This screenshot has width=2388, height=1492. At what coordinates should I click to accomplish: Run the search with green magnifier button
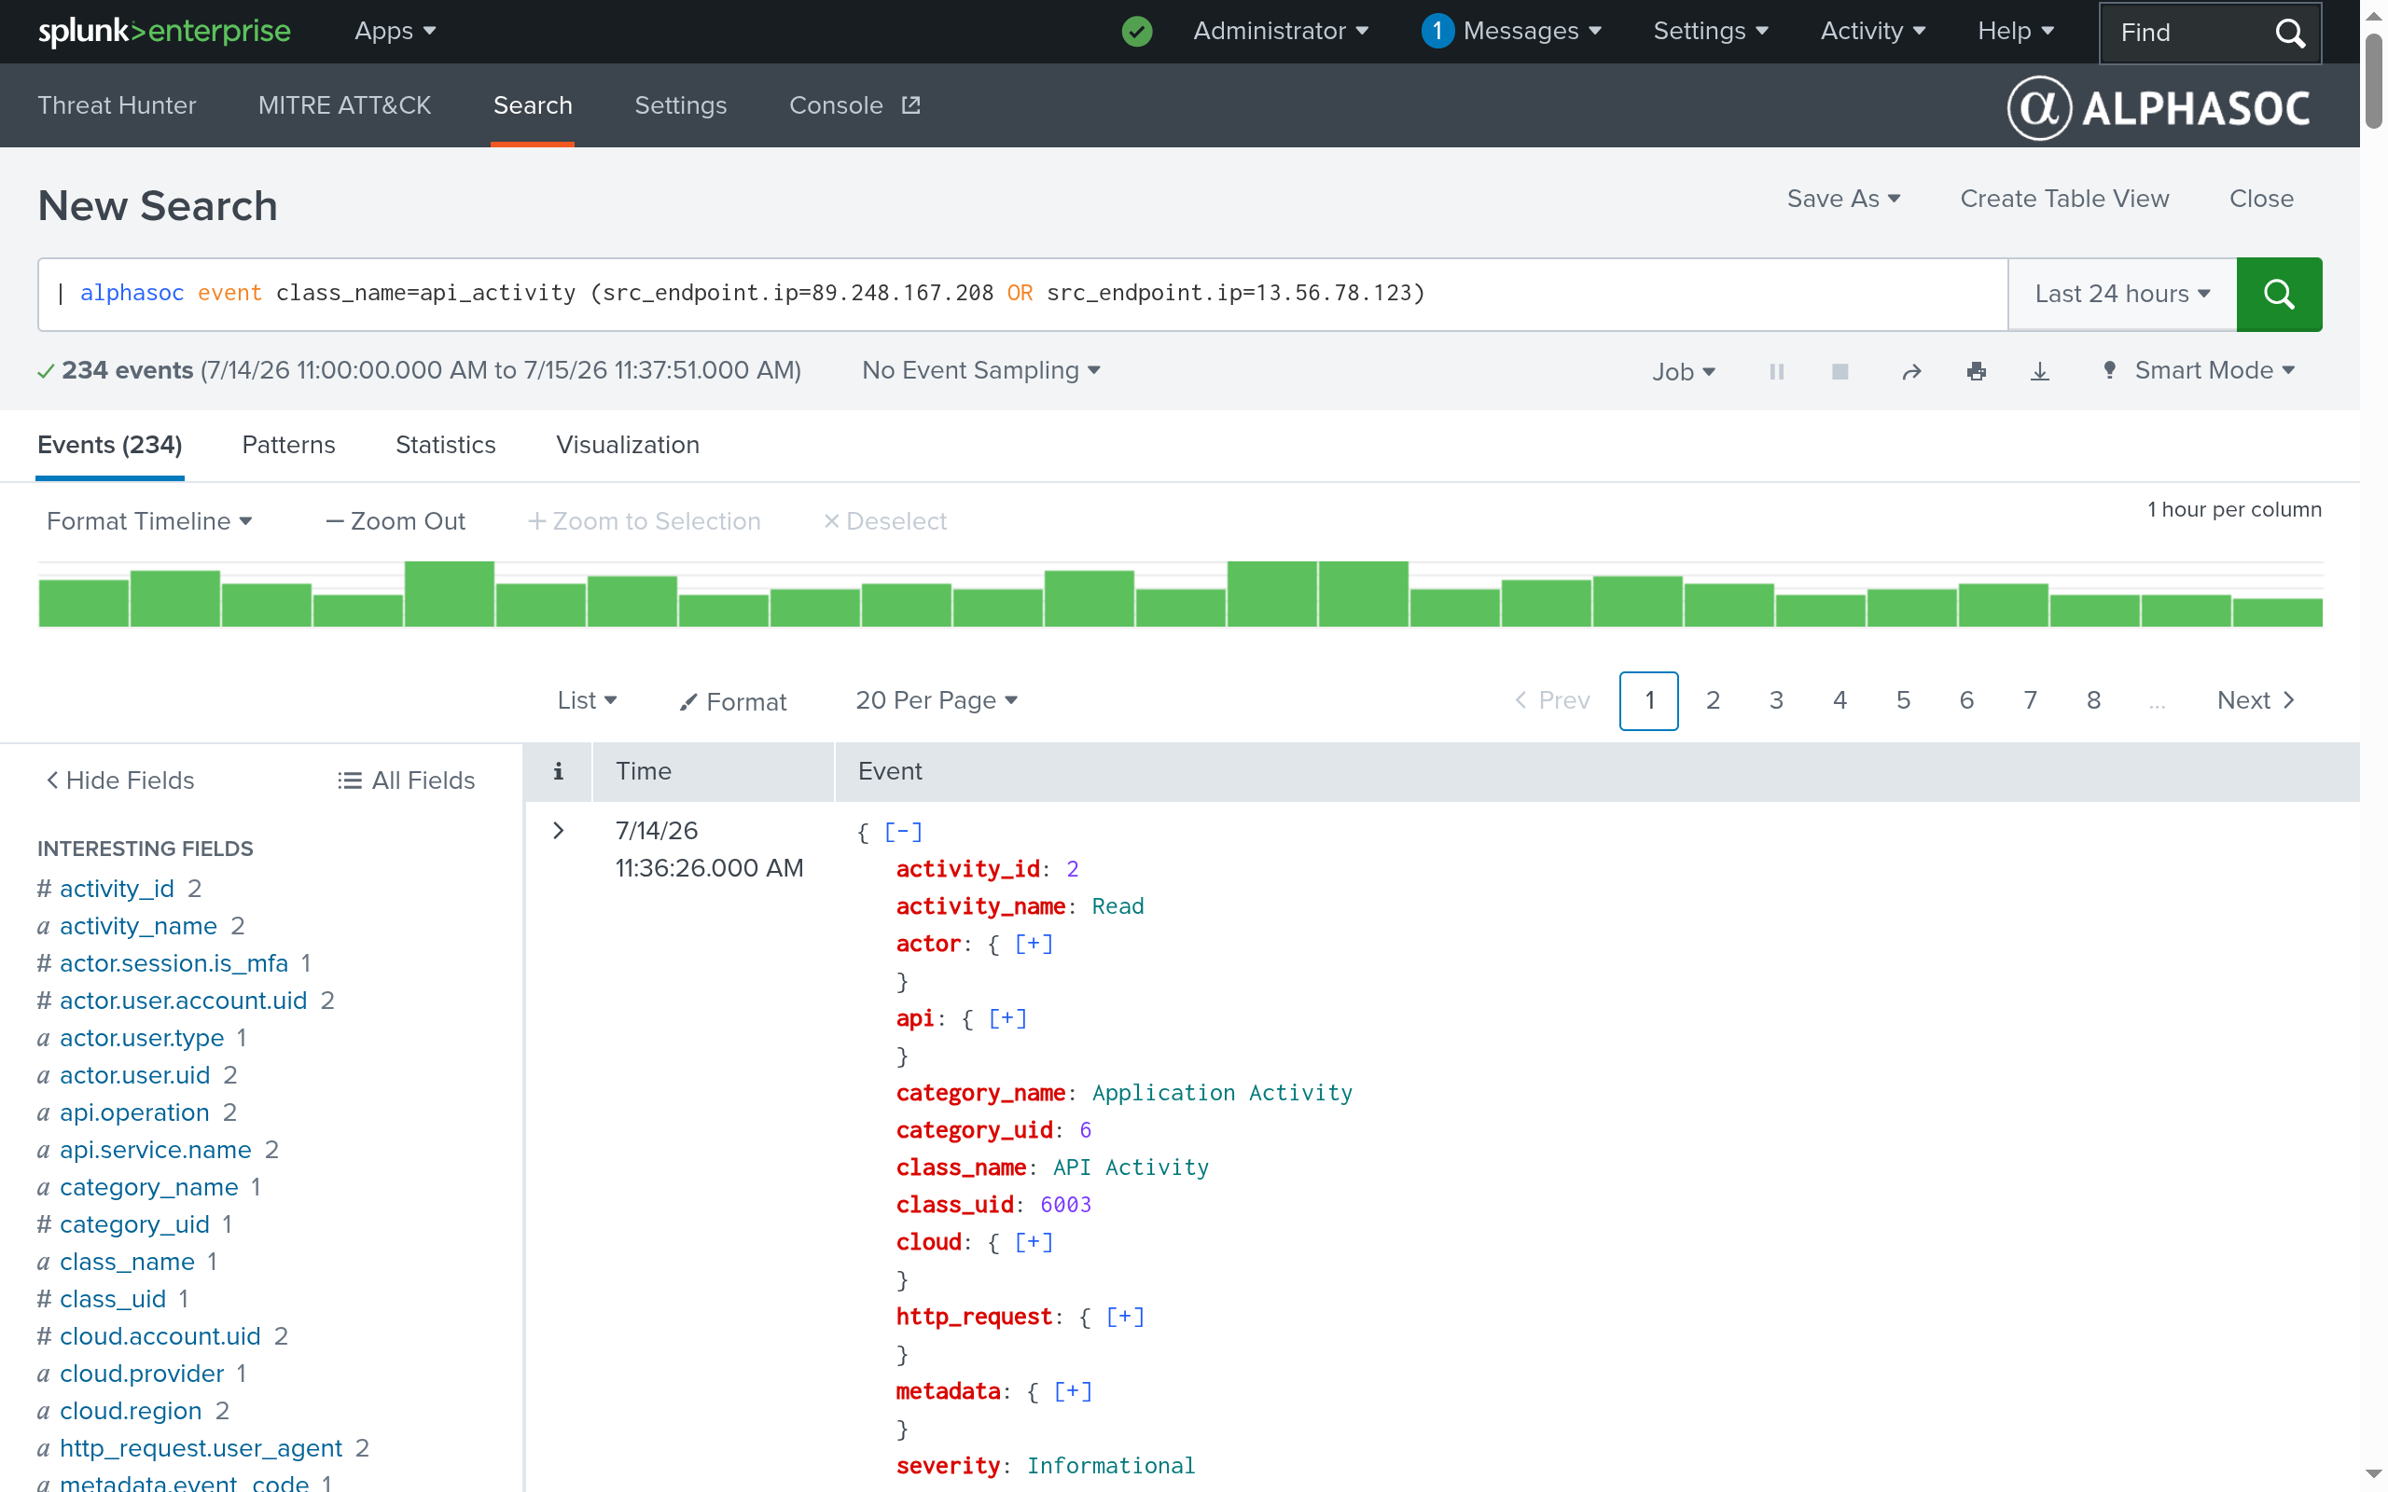[x=2279, y=294]
